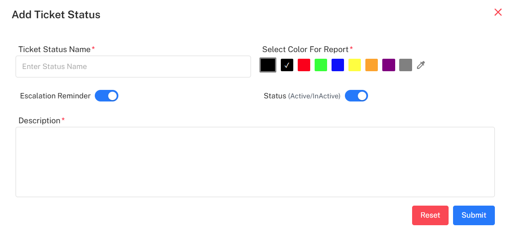The width and height of the screenshot is (510, 239).
Task: Toggle the Status Active/InActive switch
Action: [x=356, y=96]
